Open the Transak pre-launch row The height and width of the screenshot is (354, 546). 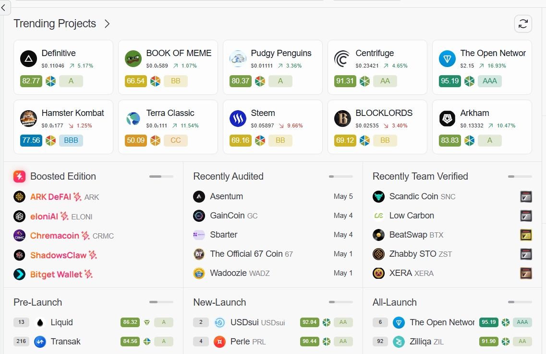pyautogui.click(x=93, y=342)
